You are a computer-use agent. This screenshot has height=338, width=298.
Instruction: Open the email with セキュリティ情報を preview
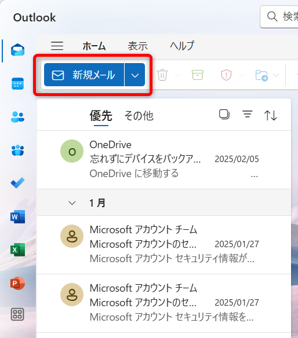pyautogui.click(x=164, y=303)
